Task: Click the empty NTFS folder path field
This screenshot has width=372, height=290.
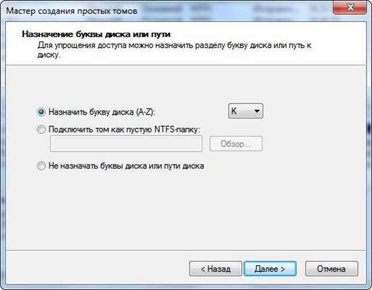Action: (x=126, y=144)
